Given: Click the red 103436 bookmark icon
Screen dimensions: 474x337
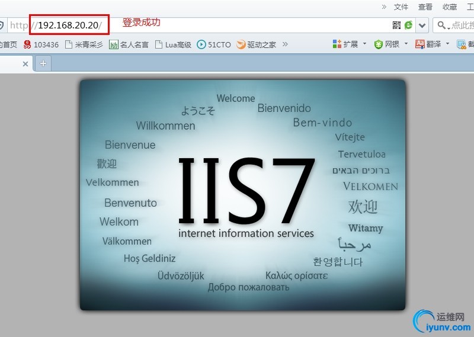Looking at the screenshot, I should tap(27, 45).
